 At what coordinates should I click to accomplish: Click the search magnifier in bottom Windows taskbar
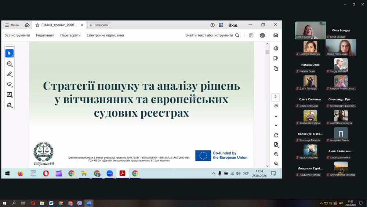(14, 203)
